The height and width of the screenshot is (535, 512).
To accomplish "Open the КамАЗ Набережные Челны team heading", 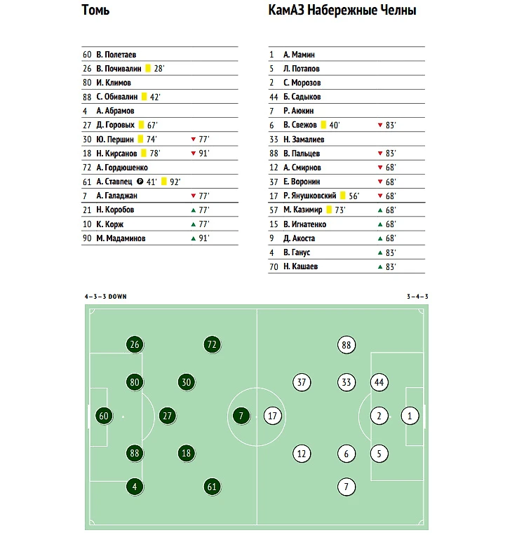I will 342,10.
